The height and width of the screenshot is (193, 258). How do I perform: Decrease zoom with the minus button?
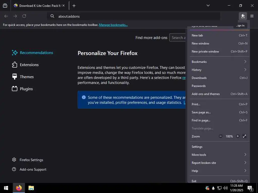(220, 136)
